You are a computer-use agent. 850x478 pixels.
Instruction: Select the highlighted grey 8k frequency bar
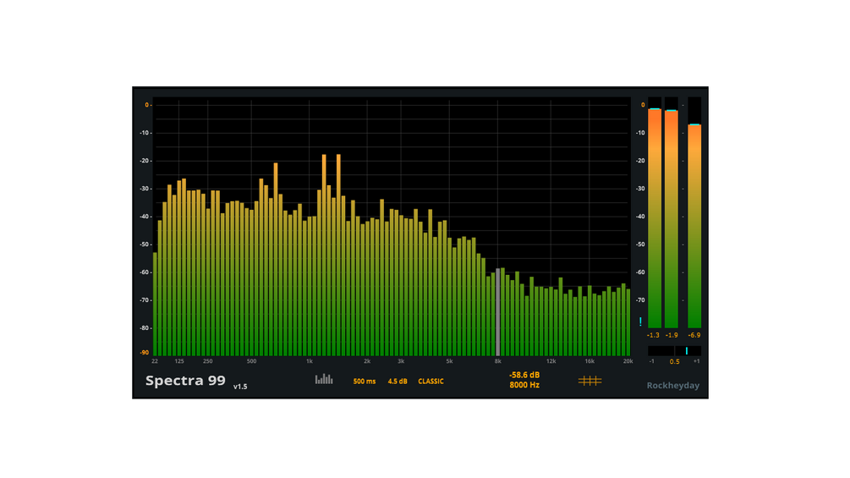tap(497, 312)
